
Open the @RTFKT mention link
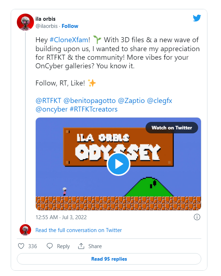pyautogui.click(x=48, y=101)
